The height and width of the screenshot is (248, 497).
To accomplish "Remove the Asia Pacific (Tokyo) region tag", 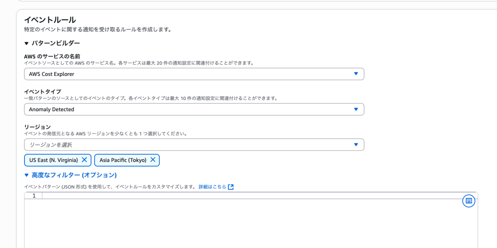I will [x=153, y=160].
